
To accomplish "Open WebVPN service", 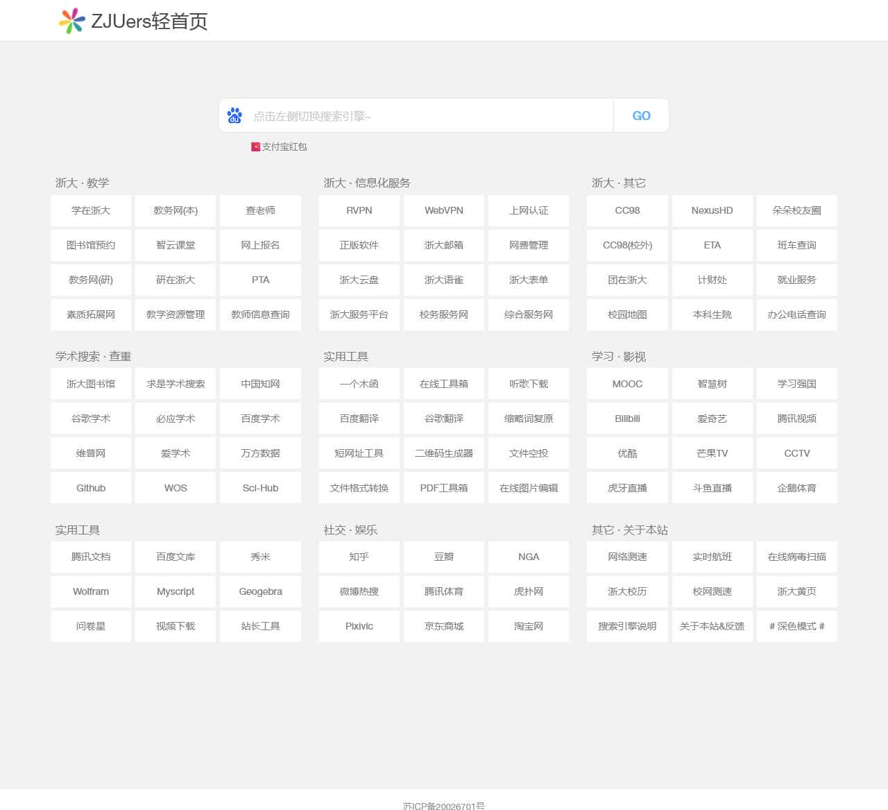I will click(x=443, y=210).
